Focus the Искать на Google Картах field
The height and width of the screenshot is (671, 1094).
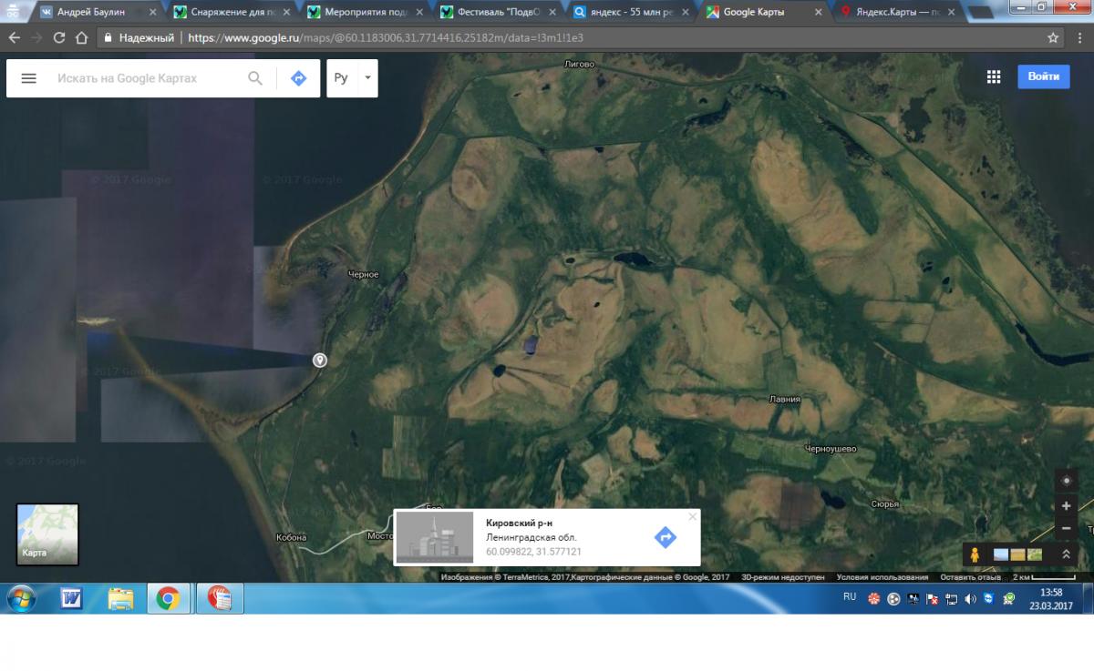point(146,78)
